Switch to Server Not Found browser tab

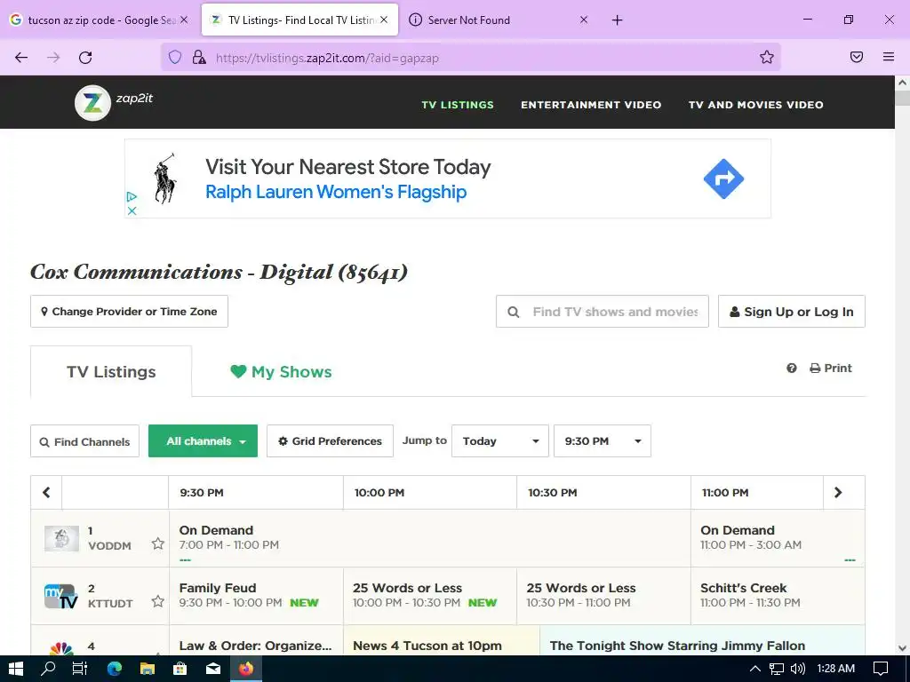(x=499, y=20)
